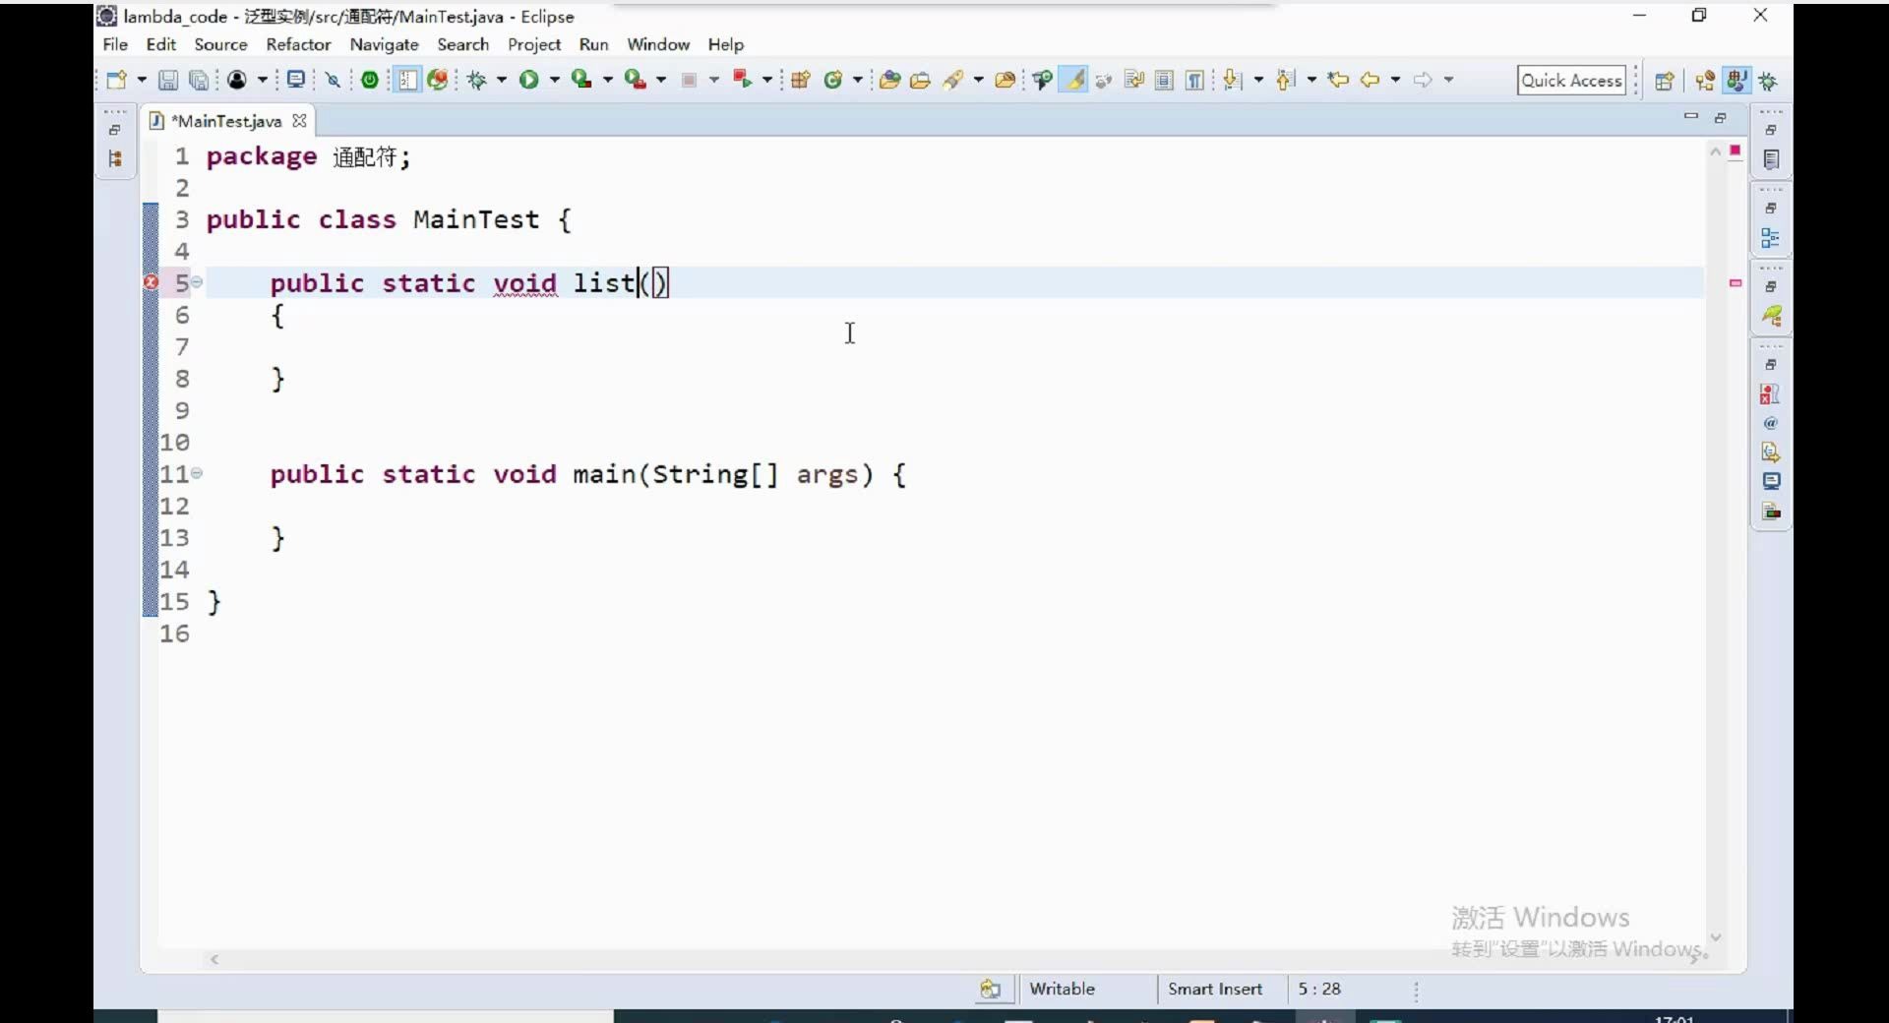Switch to the Debug perspective icon
Viewport: 1889px width, 1023px height.
point(1769,81)
